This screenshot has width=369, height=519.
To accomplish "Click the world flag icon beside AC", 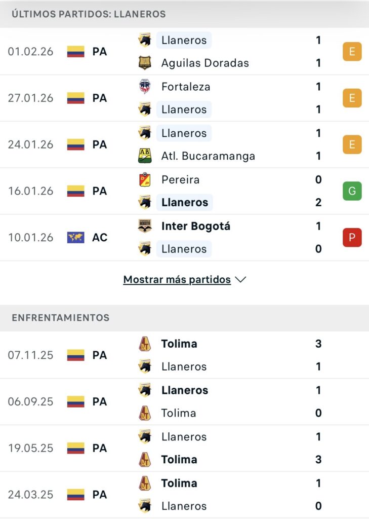I will [75, 237].
